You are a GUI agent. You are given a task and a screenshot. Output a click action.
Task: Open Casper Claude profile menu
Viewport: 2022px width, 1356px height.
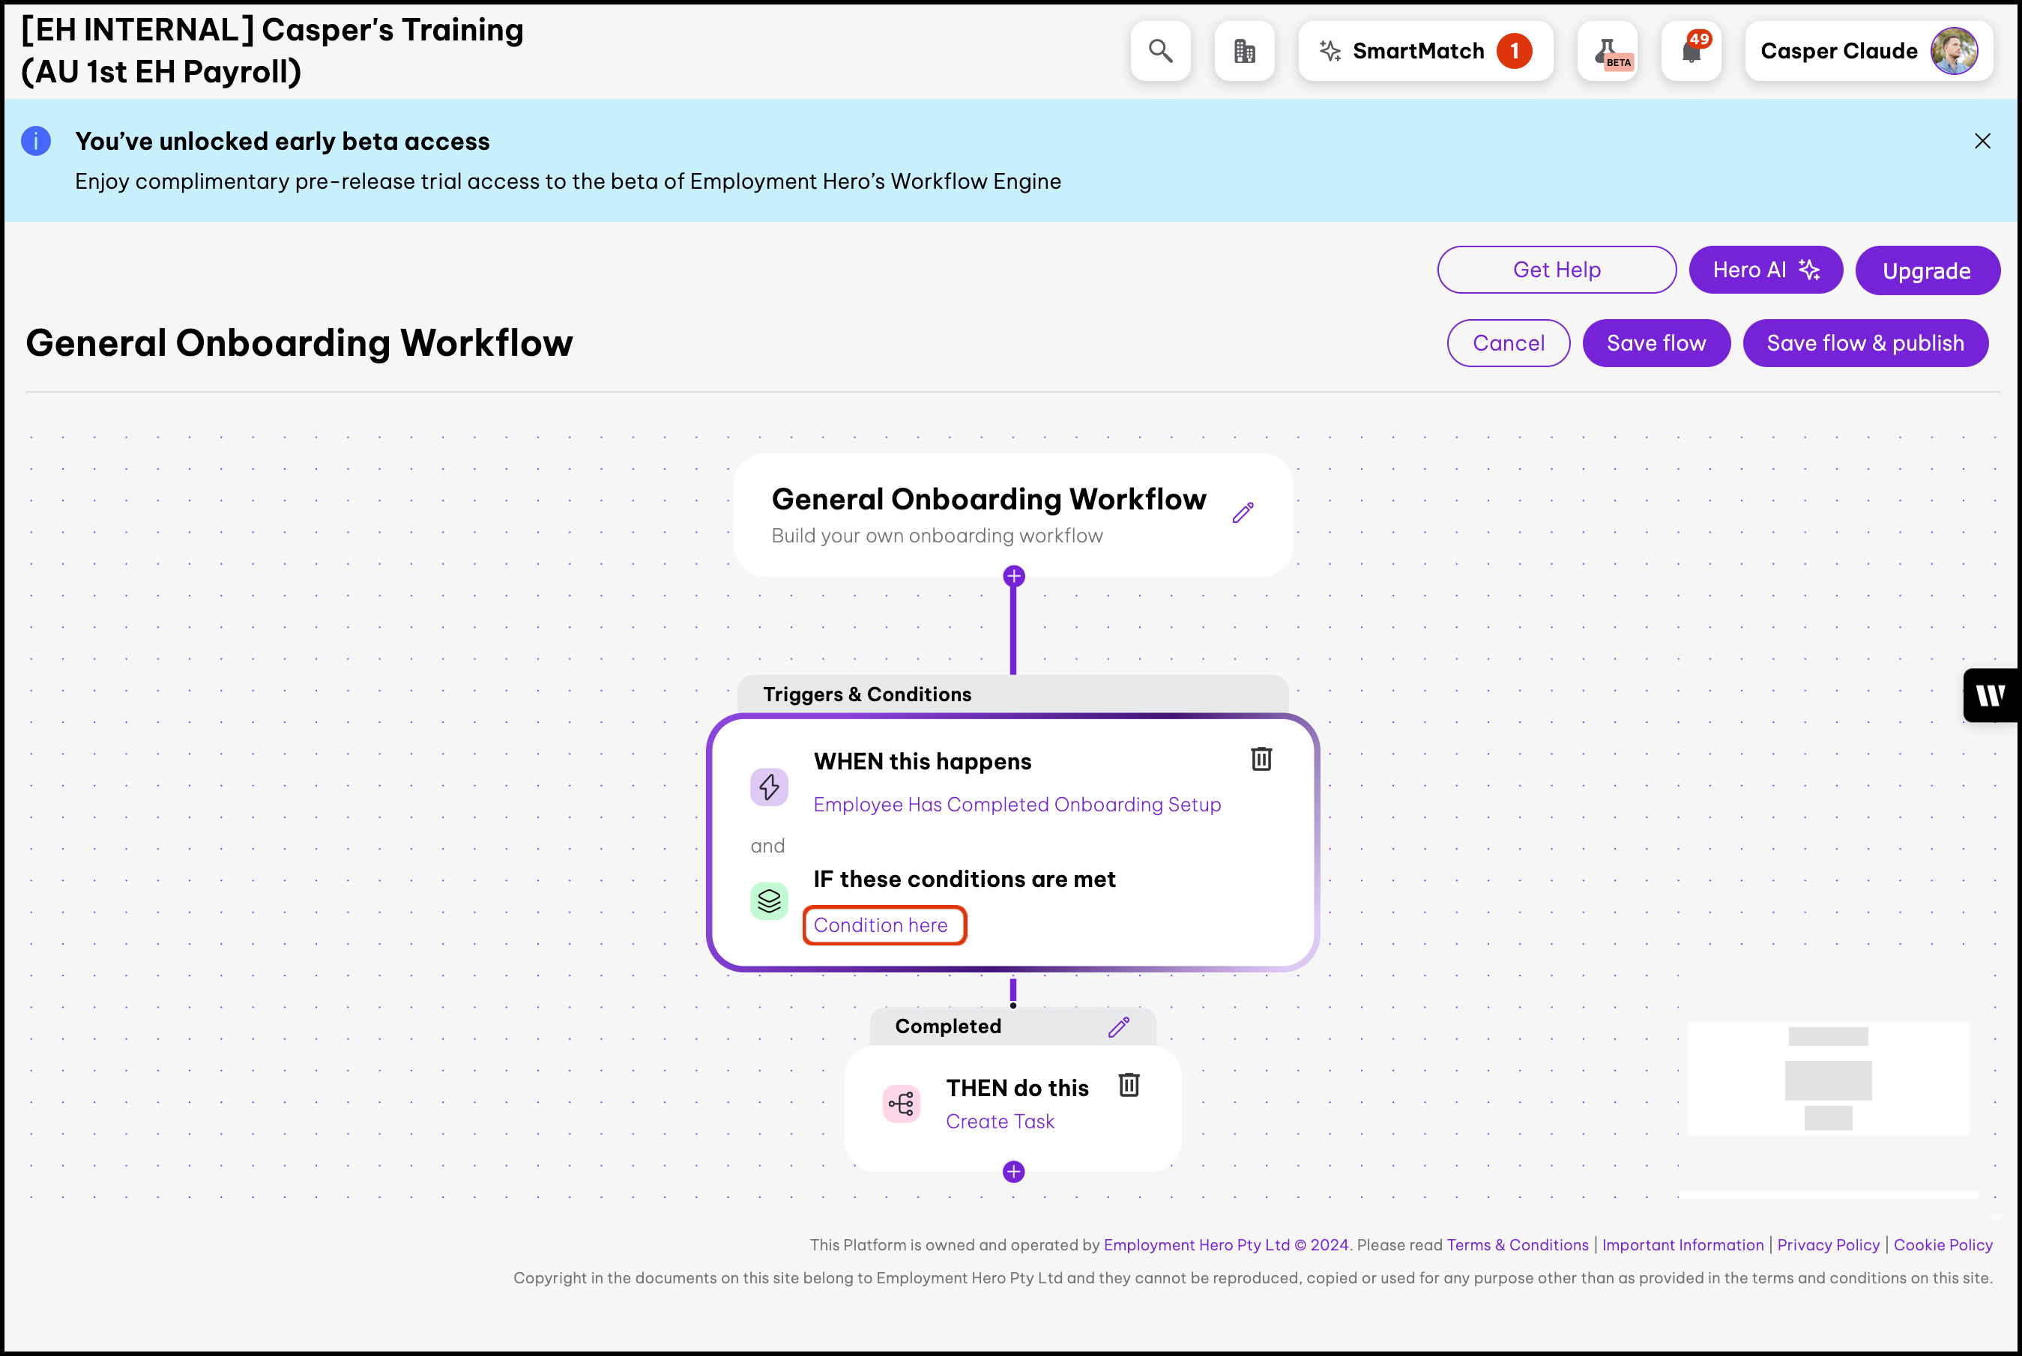1868,52
